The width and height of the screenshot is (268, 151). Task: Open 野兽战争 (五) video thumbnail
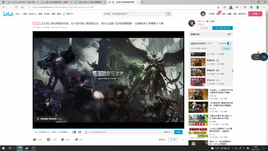point(198,82)
